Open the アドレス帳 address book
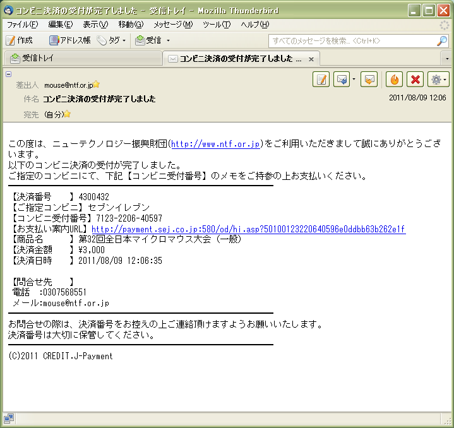Viewport: 454px width, 428px height. (70, 40)
